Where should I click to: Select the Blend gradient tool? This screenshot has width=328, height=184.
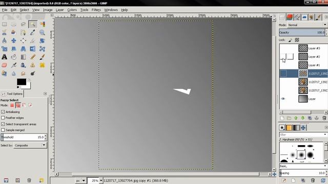point(23,57)
